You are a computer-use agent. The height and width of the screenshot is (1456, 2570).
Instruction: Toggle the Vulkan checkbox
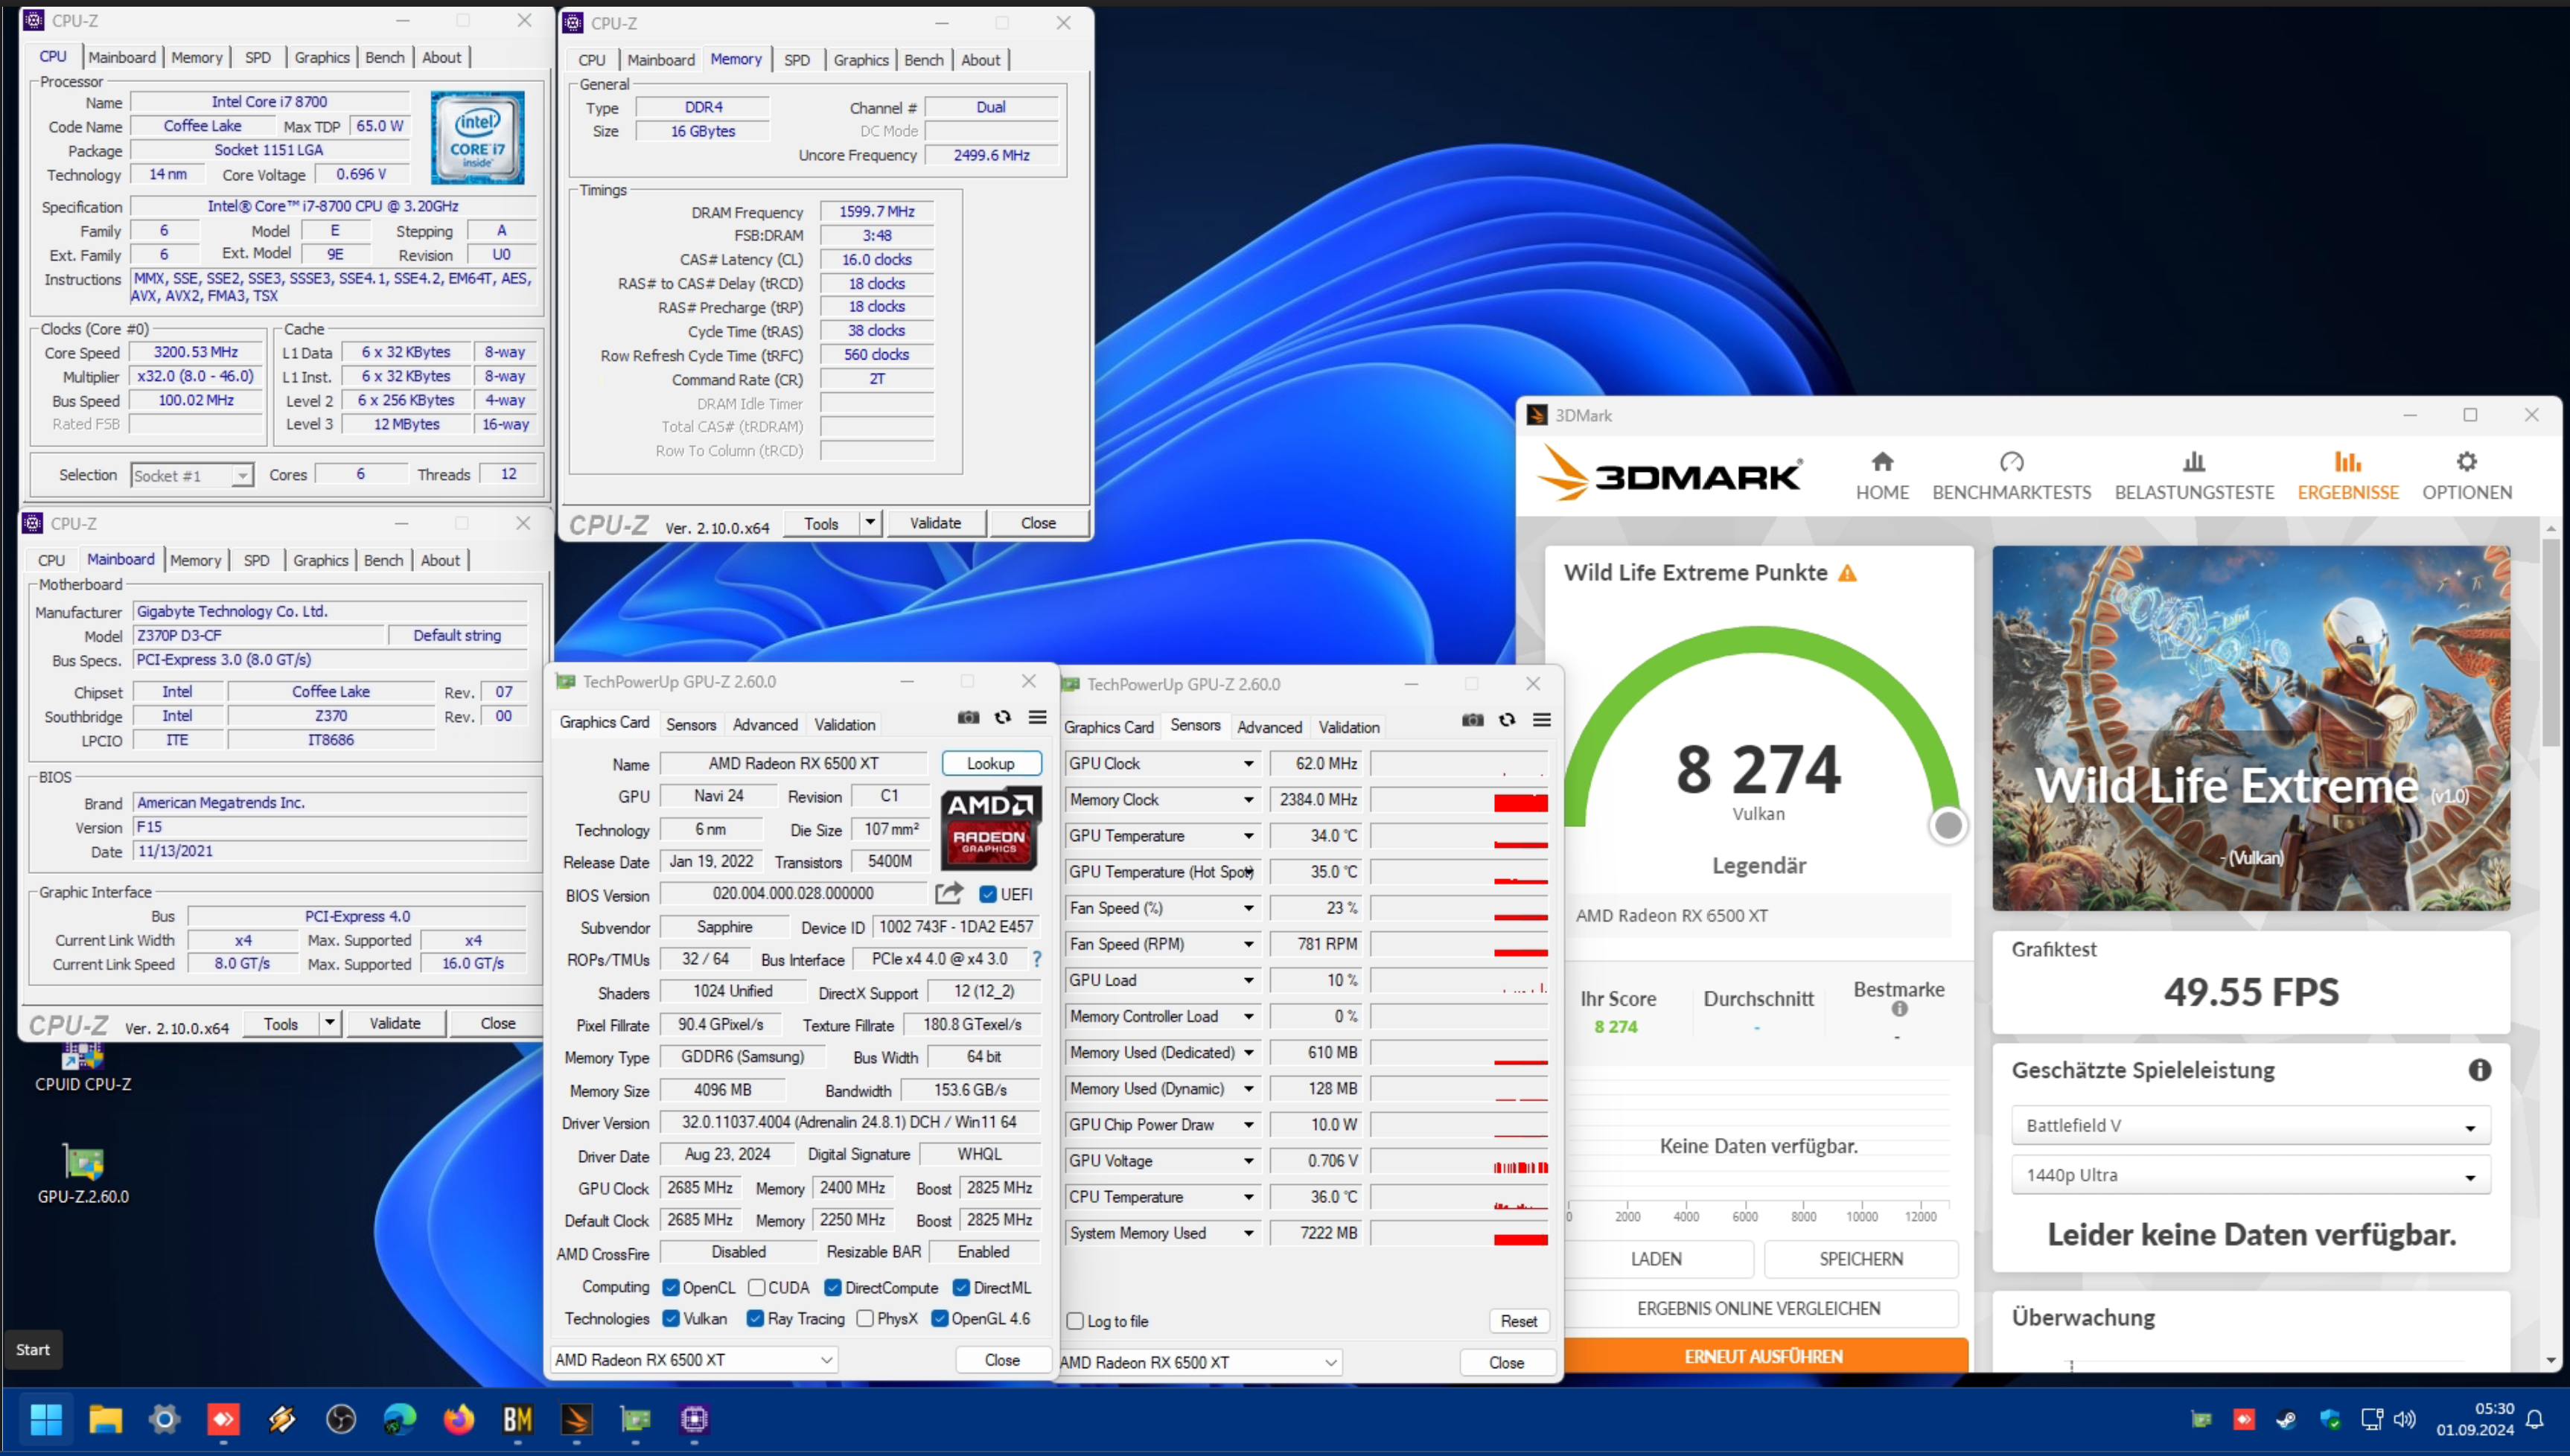pos(671,1319)
